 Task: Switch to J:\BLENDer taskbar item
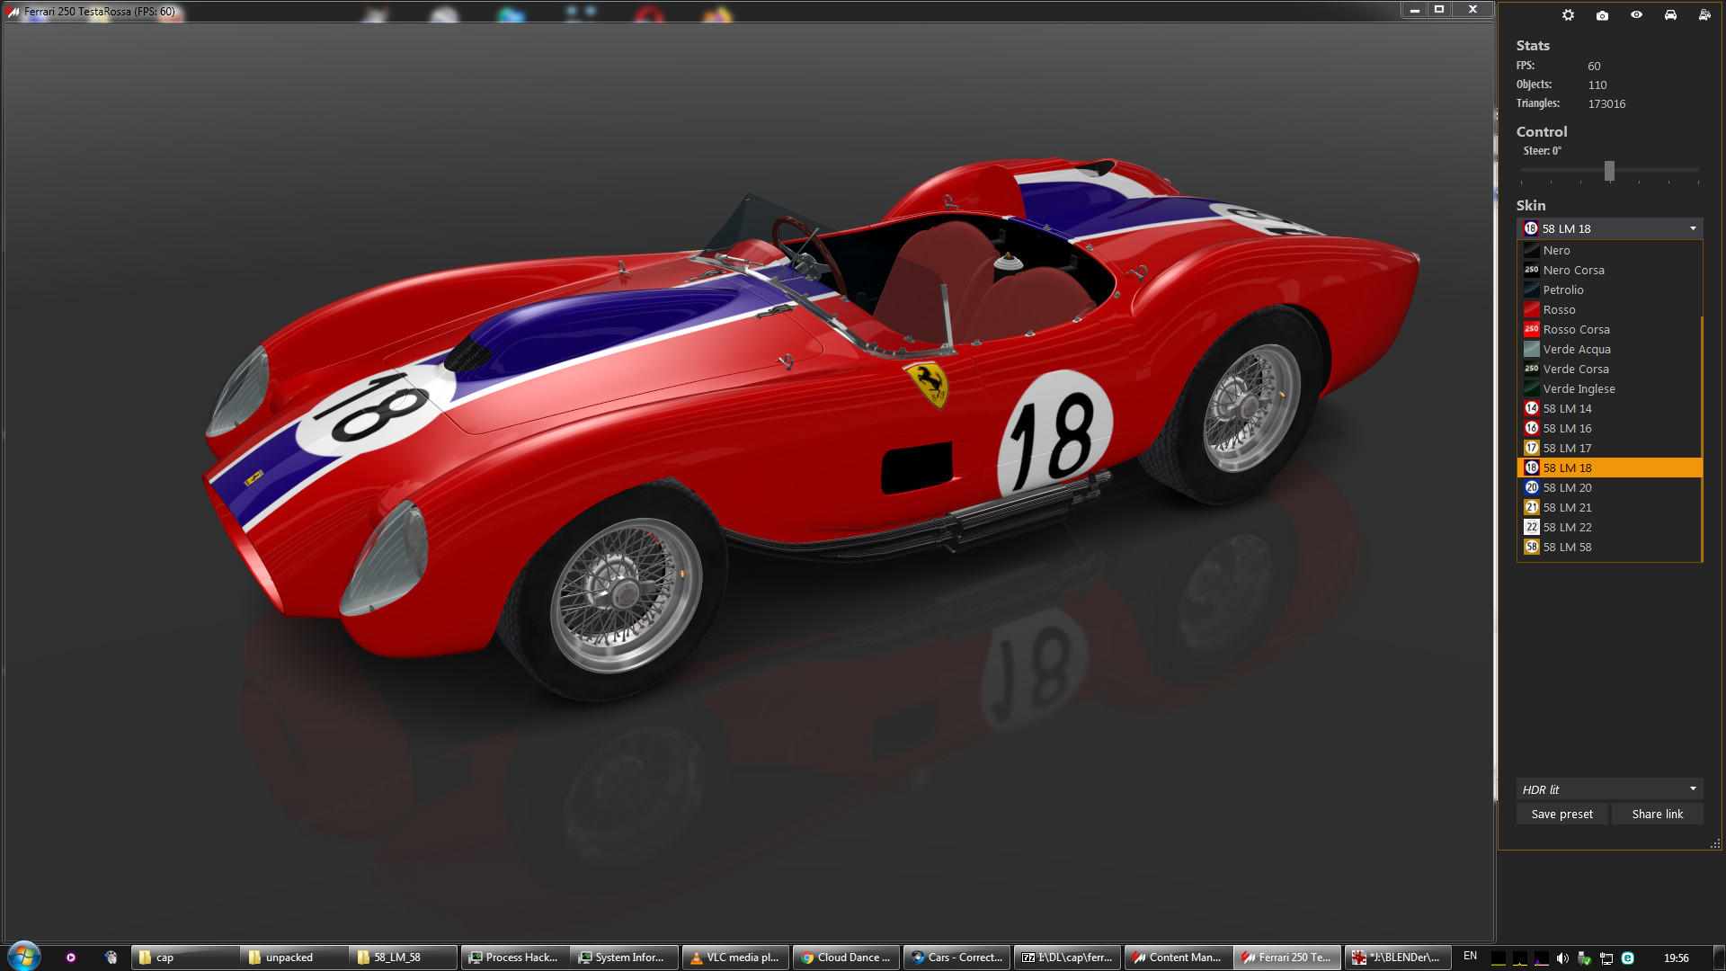1399,958
